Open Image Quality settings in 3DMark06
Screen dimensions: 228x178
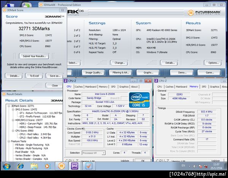[93, 72]
